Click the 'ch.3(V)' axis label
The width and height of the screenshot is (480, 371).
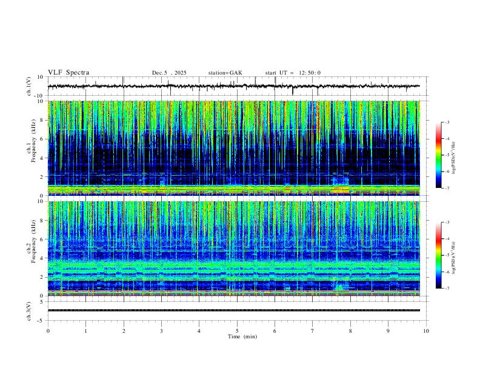(x=29, y=311)
